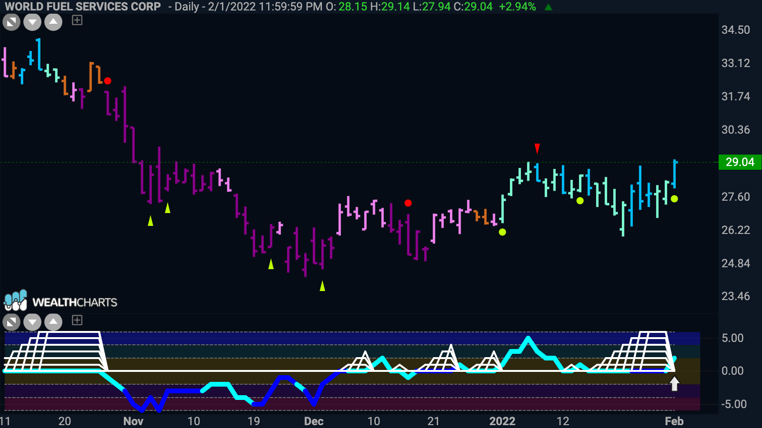The image size is (762, 428).
Task: Click the down arrow button in indicator panel
Action: point(32,322)
